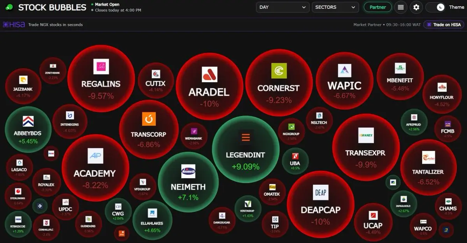
Task: Click the tiny orange-logo bubble below CWG
Action: [x=121, y=234]
